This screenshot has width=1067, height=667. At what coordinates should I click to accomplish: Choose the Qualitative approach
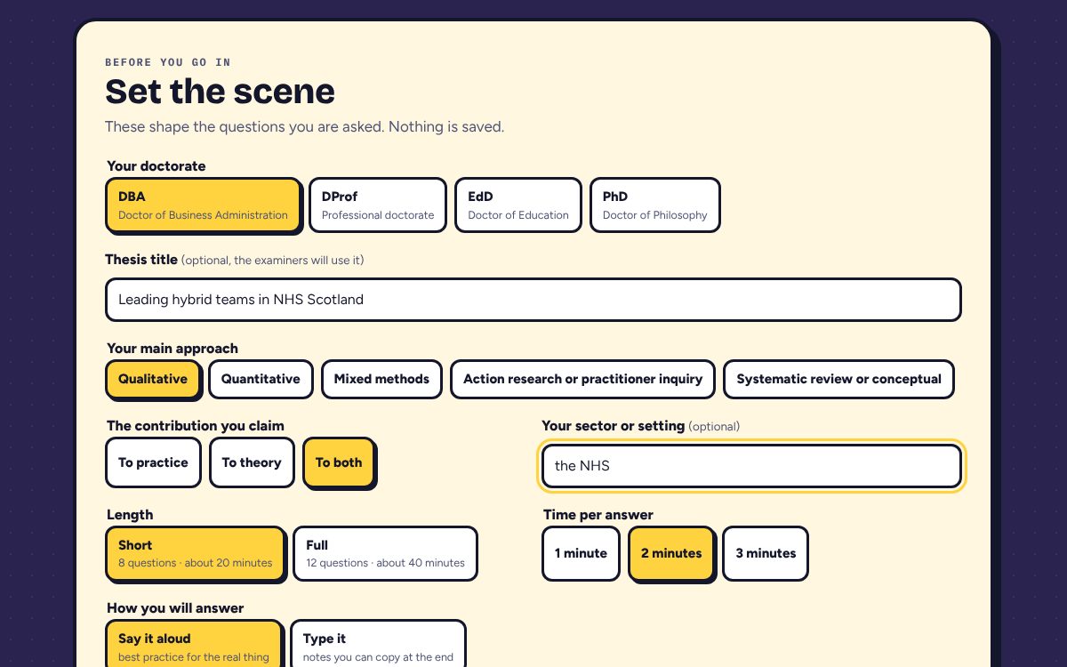coord(153,379)
